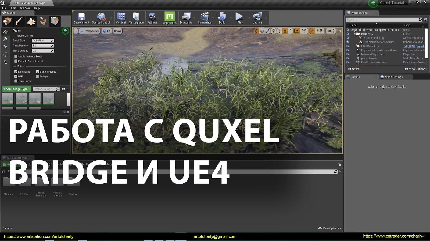
Task: Expand the Blueprints dropdown arrow
Action: 194,18
